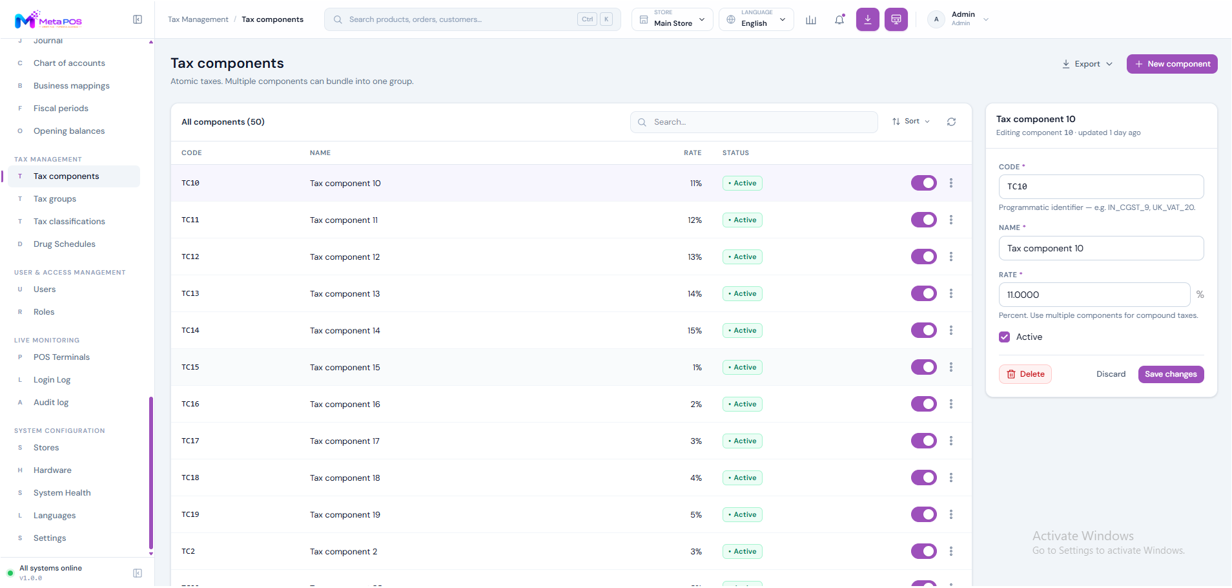Open row actions menu for TC14
The width and height of the screenshot is (1232, 588).
[951, 330]
